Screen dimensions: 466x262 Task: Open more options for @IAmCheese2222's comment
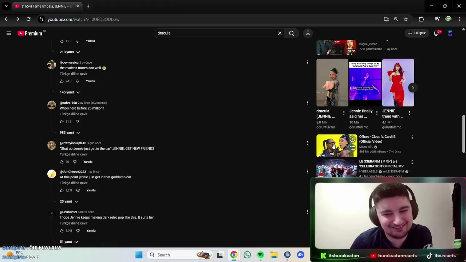point(308,172)
